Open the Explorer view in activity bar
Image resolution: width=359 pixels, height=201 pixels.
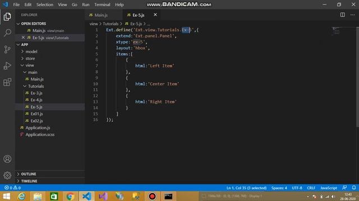click(x=7, y=17)
